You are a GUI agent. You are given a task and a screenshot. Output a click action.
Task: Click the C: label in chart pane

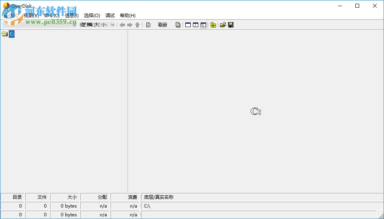(256, 111)
